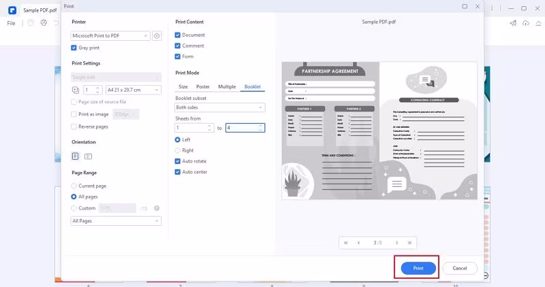Select All pages range option
The image size is (545, 287).
pyautogui.click(x=74, y=197)
